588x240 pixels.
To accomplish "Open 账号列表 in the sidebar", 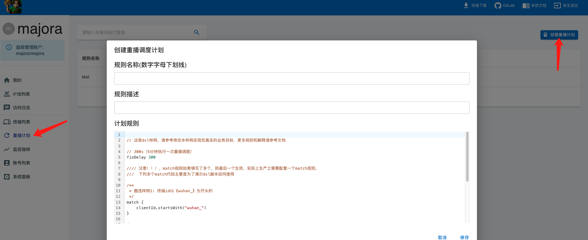I will pyautogui.click(x=21, y=163).
